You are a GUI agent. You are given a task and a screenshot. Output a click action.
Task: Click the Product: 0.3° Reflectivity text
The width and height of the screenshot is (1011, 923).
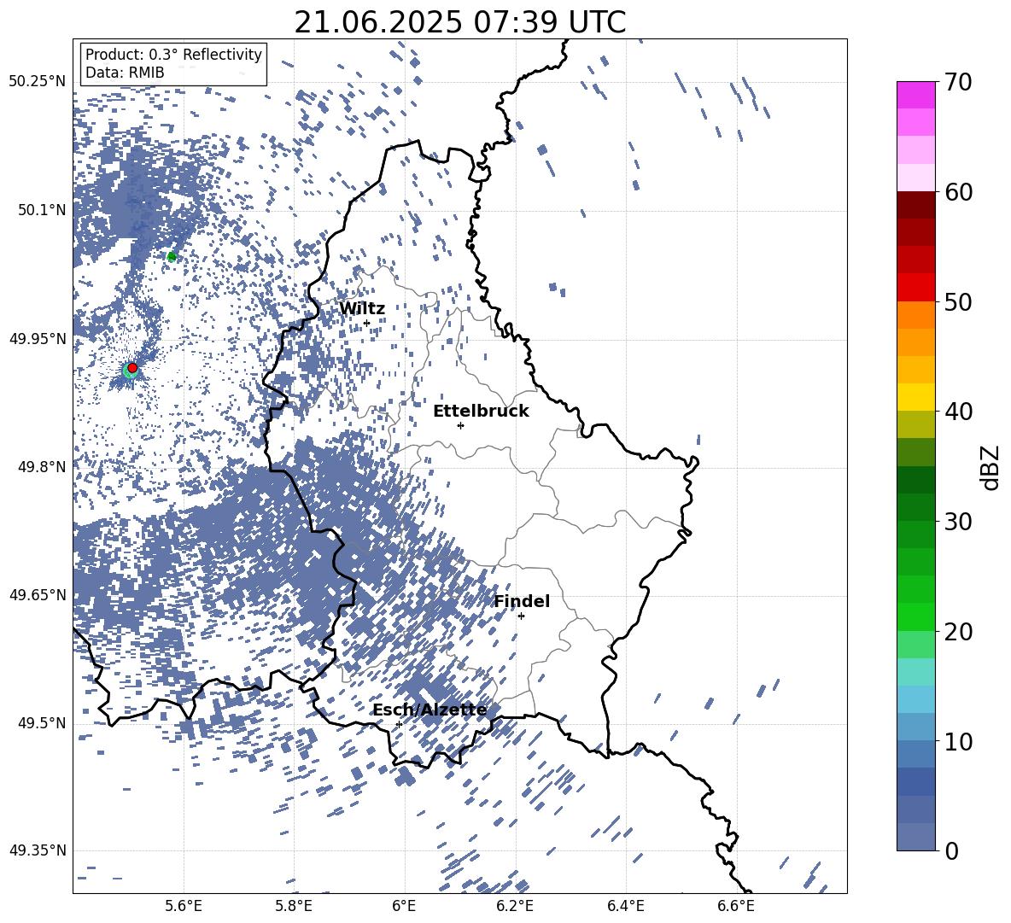pos(173,55)
